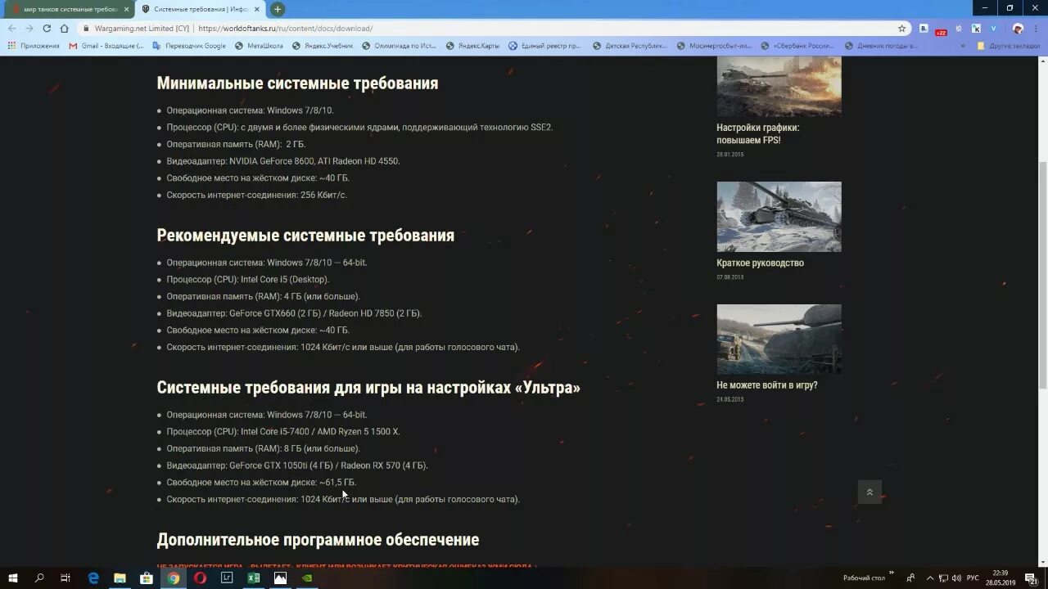Open the snowy tank thumbnail for Краткое руководство
Screen dimensions: 1048x589
click(x=779, y=217)
